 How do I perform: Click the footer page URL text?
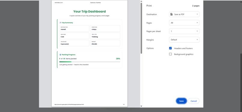(69, 105)
